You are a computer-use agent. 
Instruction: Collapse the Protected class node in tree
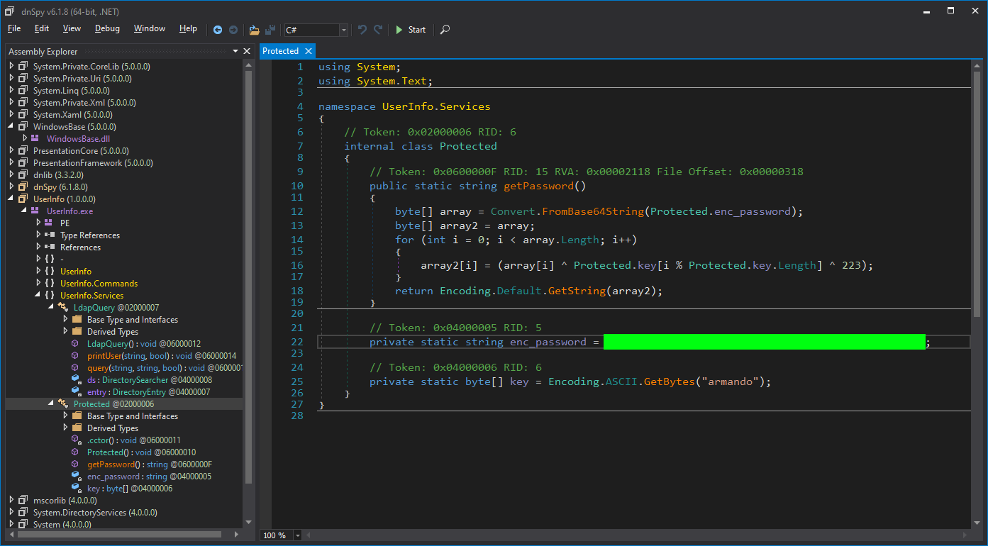click(52, 403)
